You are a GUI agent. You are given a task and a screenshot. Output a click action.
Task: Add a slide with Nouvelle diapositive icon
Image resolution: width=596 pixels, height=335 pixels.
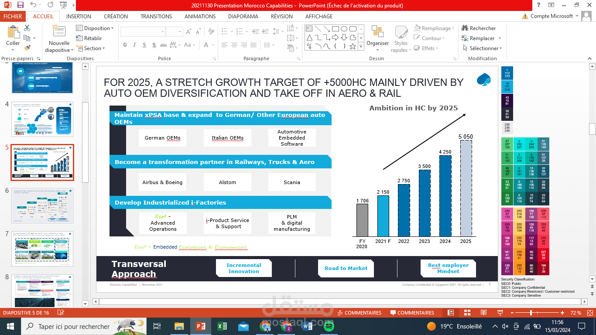(59, 31)
